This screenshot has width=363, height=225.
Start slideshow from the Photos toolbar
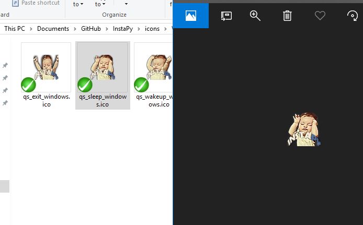click(x=226, y=16)
